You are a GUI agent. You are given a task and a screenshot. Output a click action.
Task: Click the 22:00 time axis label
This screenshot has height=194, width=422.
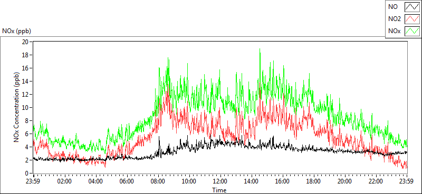coord(376,181)
